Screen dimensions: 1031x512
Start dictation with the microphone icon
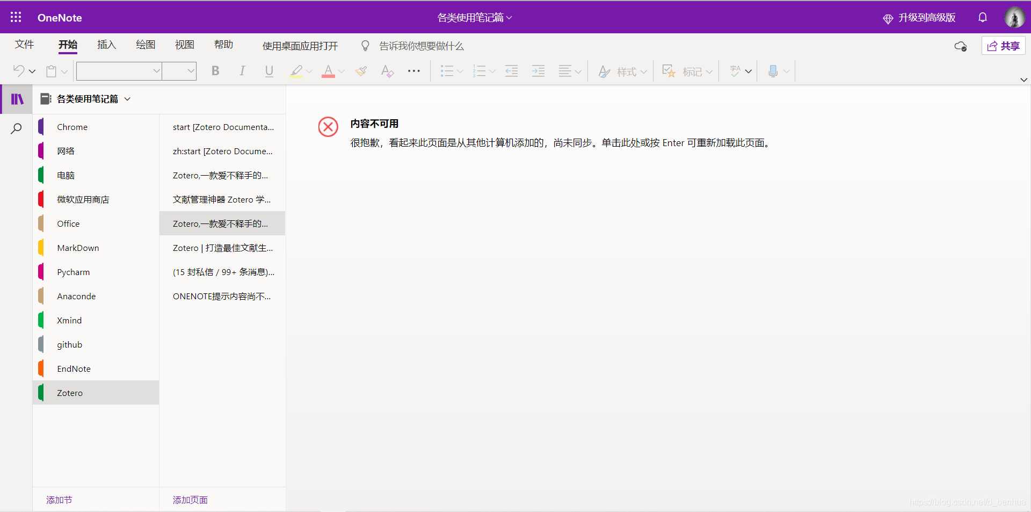click(x=773, y=71)
